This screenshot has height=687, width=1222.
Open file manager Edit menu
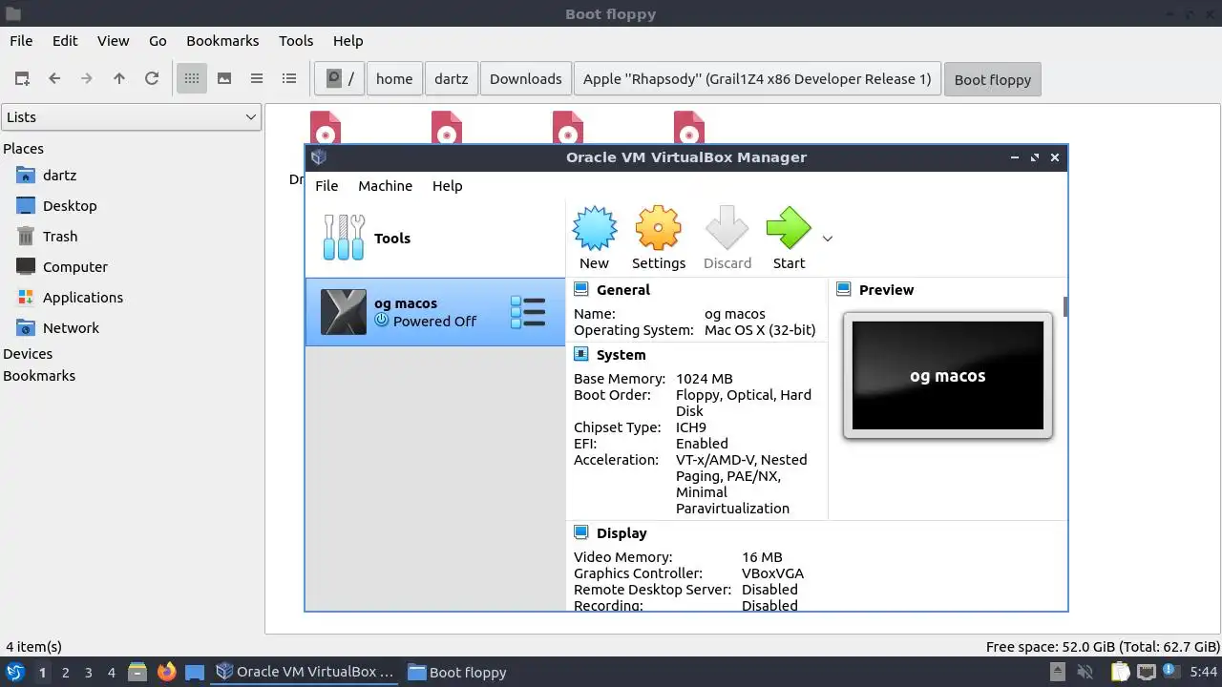(x=65, y=40)
